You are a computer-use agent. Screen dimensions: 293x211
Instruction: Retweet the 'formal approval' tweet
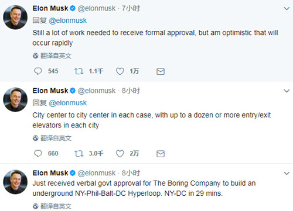[79, 71]
